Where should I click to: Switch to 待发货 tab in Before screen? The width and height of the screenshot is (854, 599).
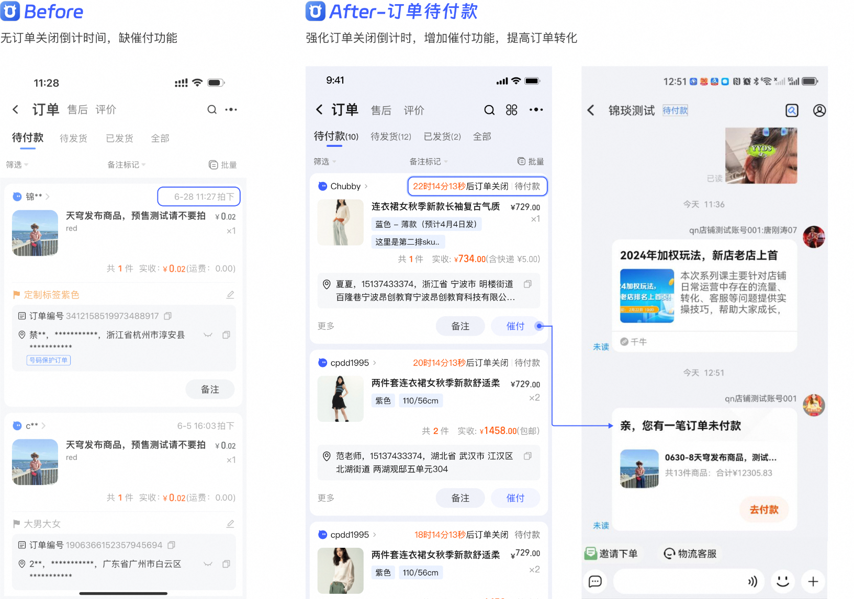(x=73, y=138)
